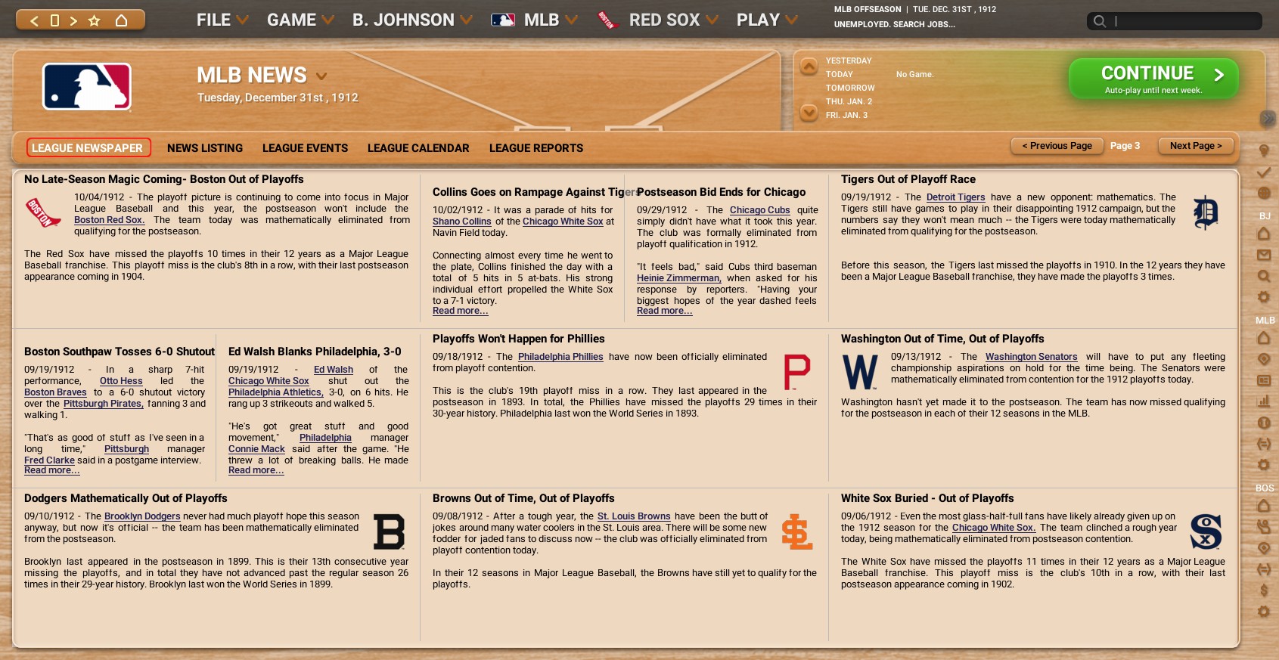Select THU. JAN. 2 in the schedule list
1279x660 pixels.
(849, 101)
